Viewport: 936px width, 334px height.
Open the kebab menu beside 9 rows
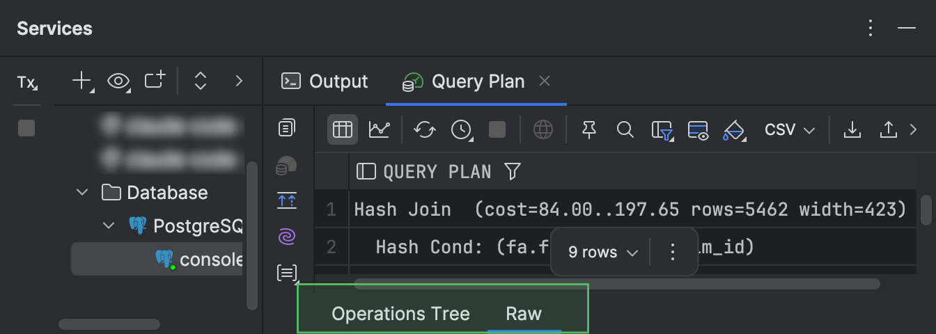673,253
